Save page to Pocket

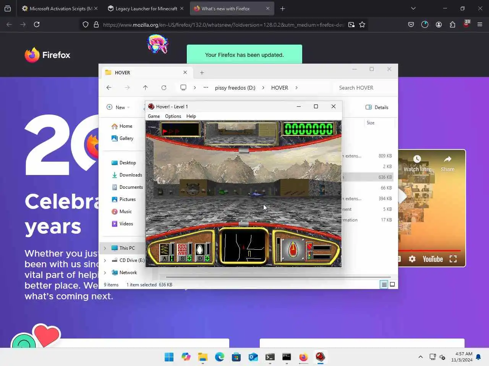tap(411, 24)
